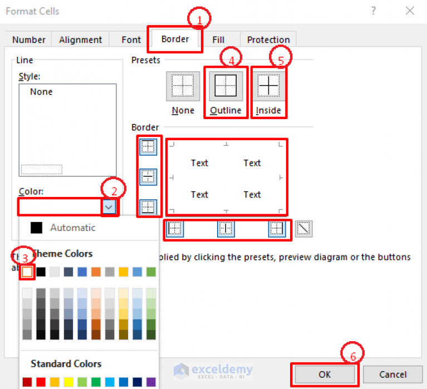Screen dimensions: 427x389
Task: Pick gold theme color swatch
Action: tap(124, 272)
